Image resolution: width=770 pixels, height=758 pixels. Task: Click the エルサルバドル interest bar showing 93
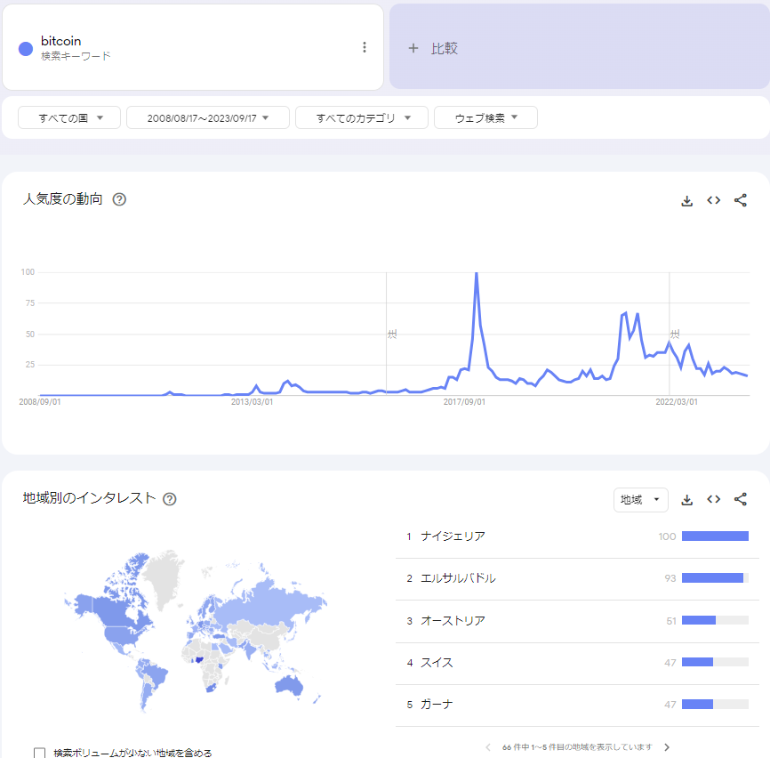715,578
